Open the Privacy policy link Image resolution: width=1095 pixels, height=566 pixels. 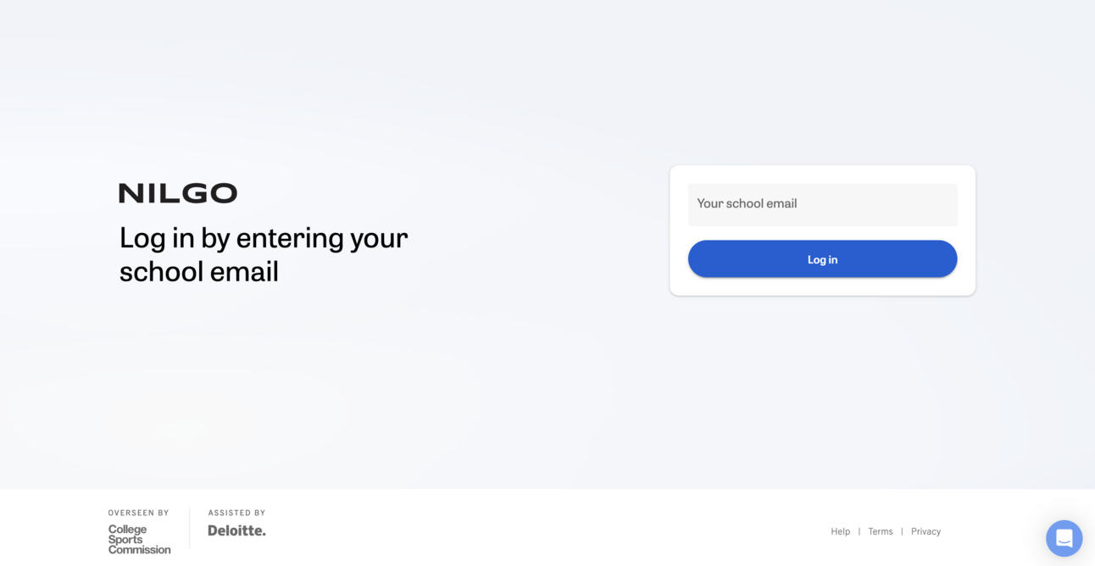925,531
